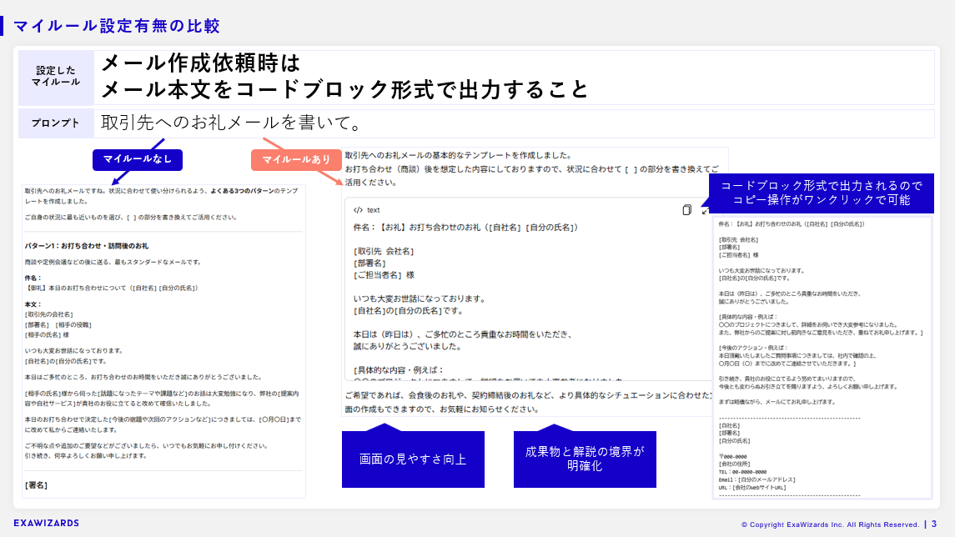The width and height of the screenshot is (955, 537).
Task: Click the copy icon in the code block header
Action: click(x=686, y=210)
